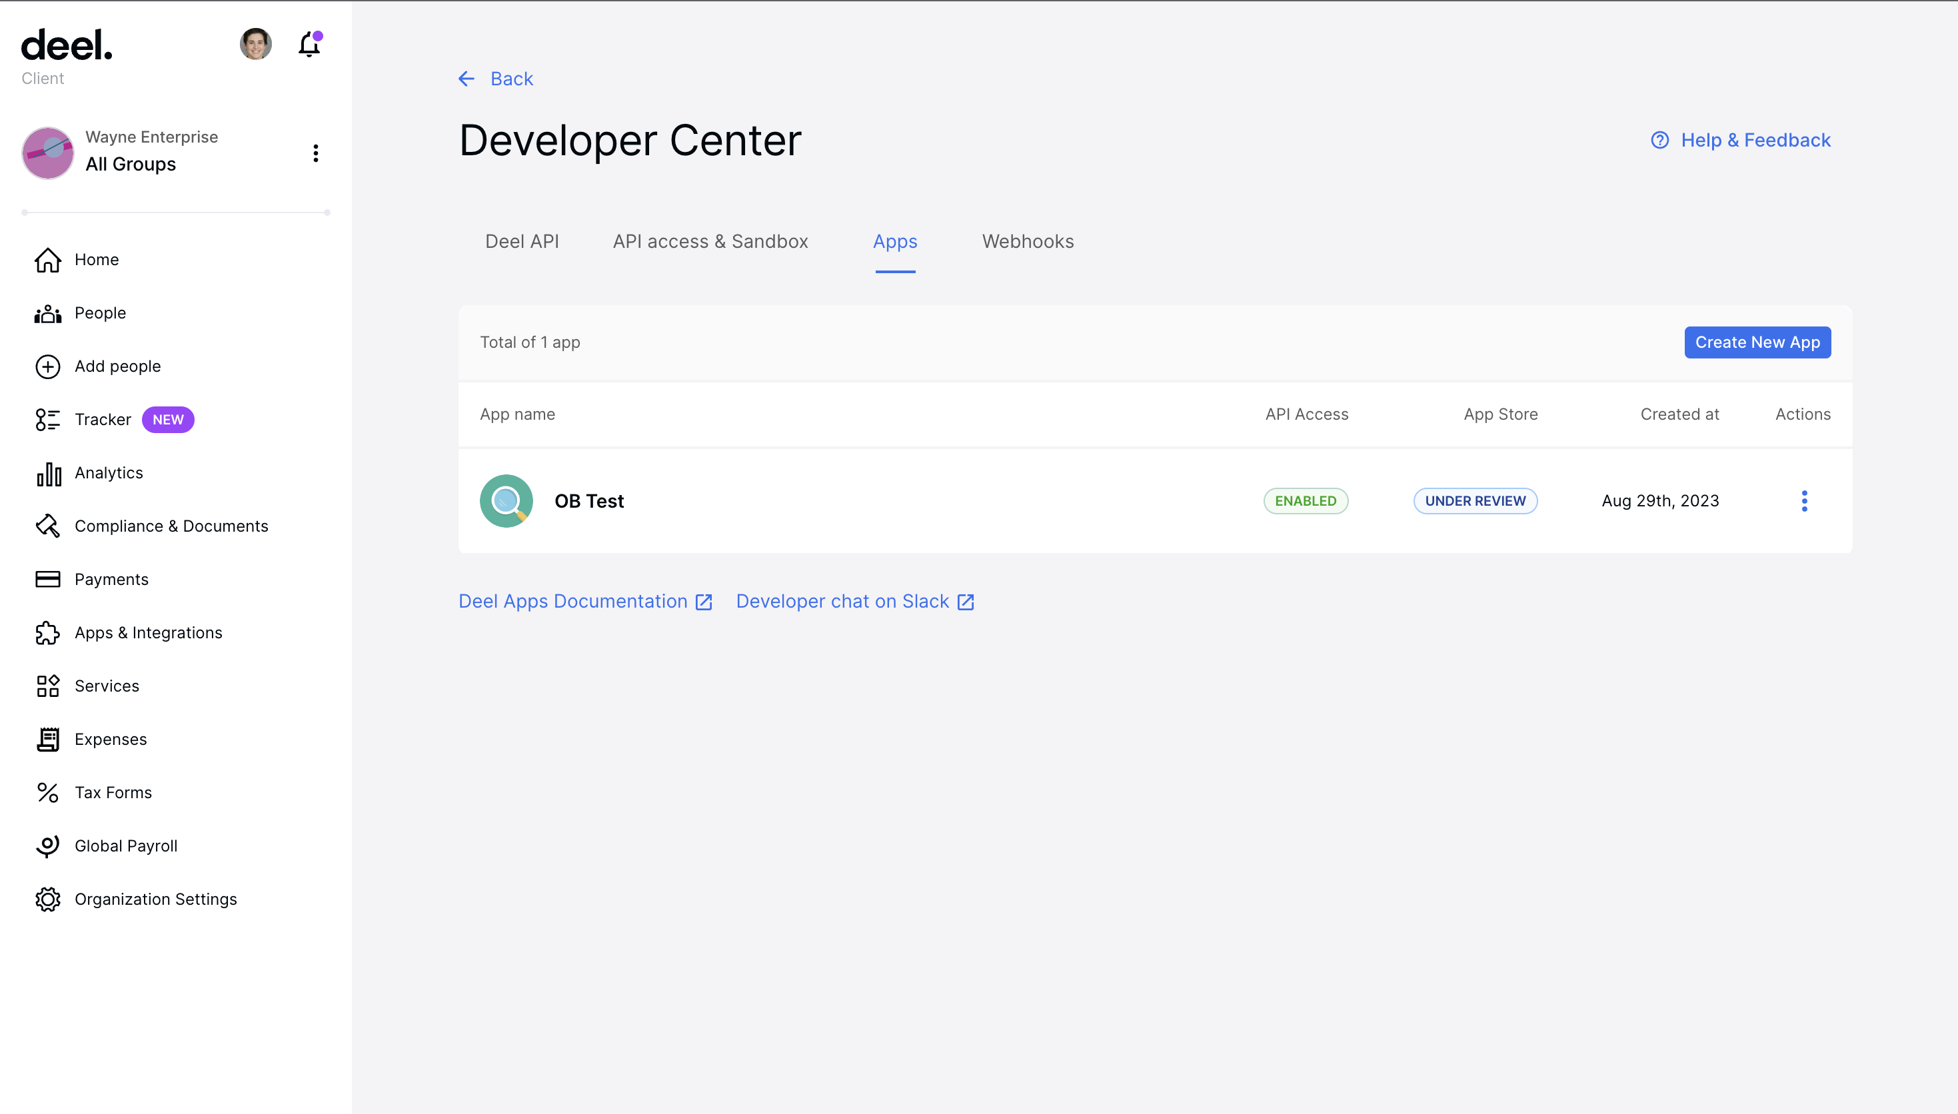Click the Total of 1 app text

pyautogui.click(x=530, y=342)
